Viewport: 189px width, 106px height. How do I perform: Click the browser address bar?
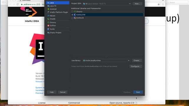(x=32, y=4)
